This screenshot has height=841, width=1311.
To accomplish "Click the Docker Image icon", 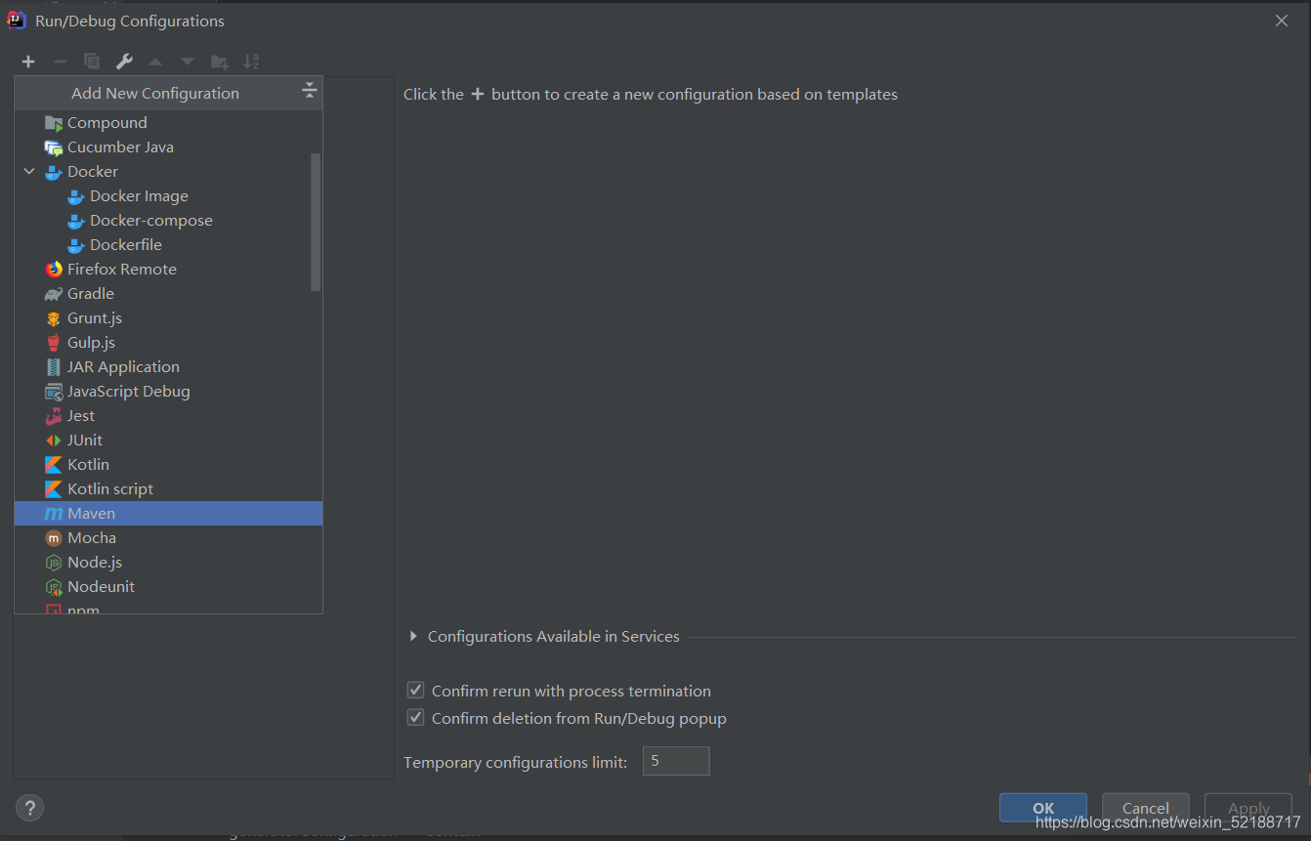I will [x=76, y=196].
